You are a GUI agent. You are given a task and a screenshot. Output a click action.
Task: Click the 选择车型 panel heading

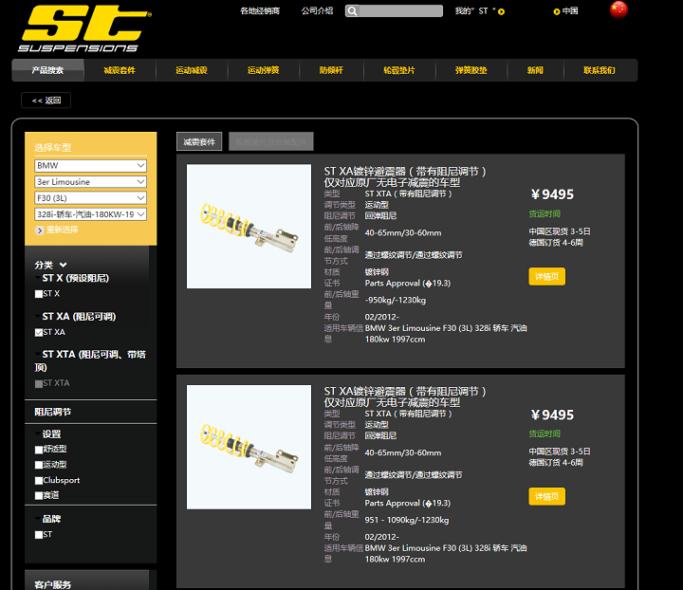click(x=53, y=148)
